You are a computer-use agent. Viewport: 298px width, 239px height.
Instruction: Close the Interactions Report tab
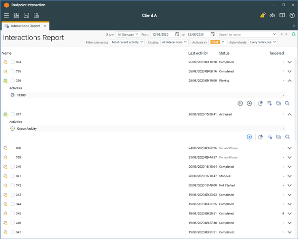click(x=45, y=26)
